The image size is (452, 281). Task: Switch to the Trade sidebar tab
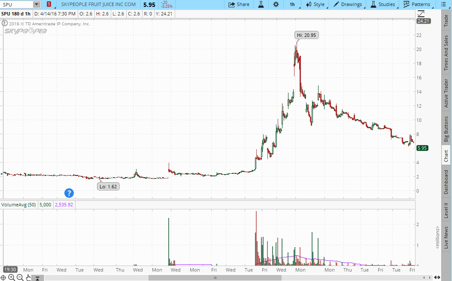coord(446,21)
